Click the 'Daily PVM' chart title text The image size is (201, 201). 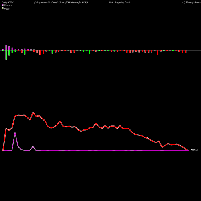[8, 2]
